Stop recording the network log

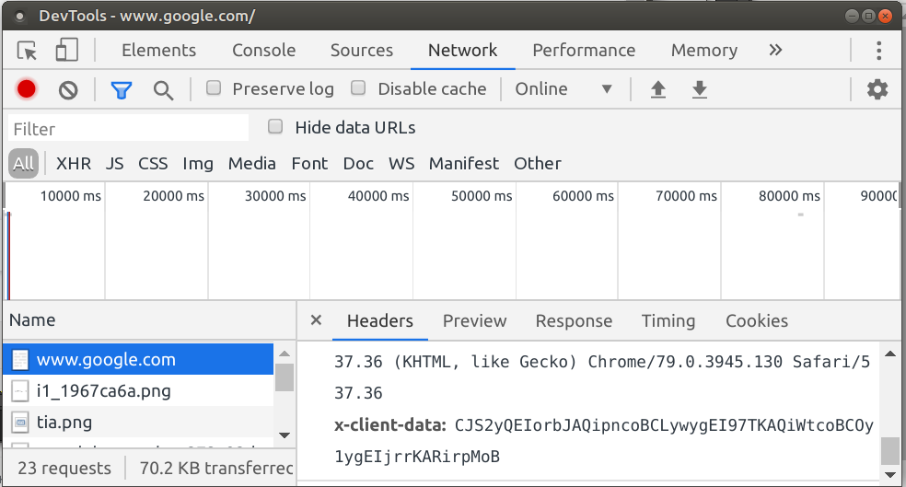click(27, 89)
